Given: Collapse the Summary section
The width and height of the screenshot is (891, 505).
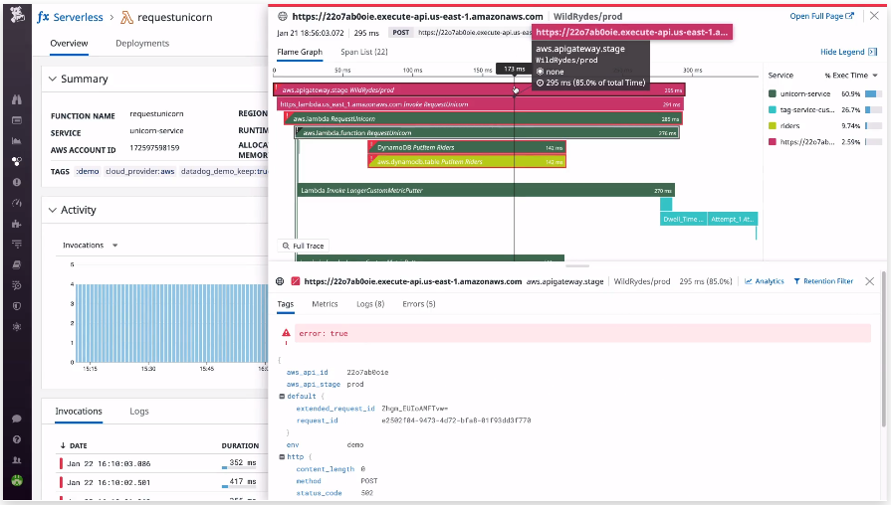Looking at the screenshot, I should pos(53,79).
